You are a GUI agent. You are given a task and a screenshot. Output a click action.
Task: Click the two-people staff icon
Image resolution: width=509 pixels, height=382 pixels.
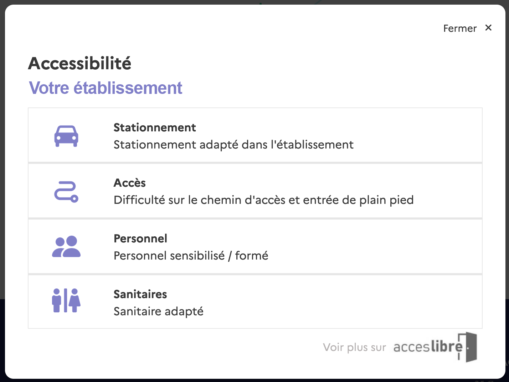click(x=66, y=247)
